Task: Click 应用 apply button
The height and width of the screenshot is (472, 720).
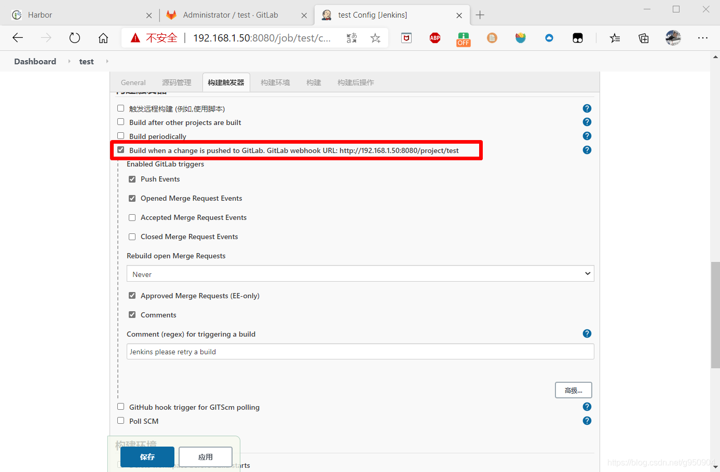Action: coord(206,457)
